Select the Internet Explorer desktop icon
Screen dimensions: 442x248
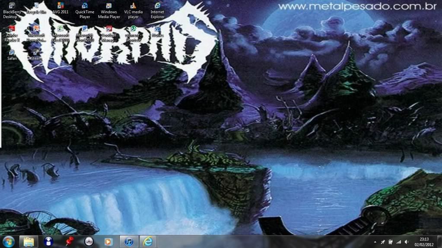point(157,10)
